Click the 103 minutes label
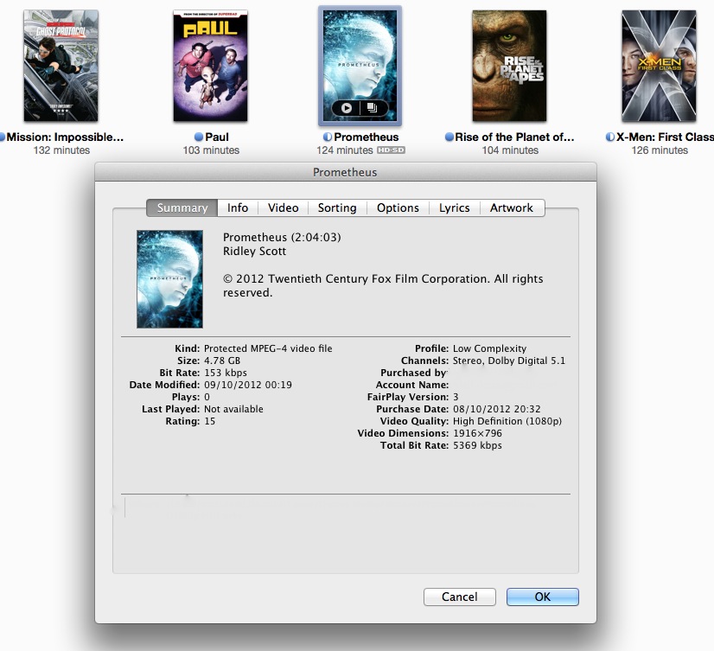This screenshot has width=714, height=651. point(211,150)
